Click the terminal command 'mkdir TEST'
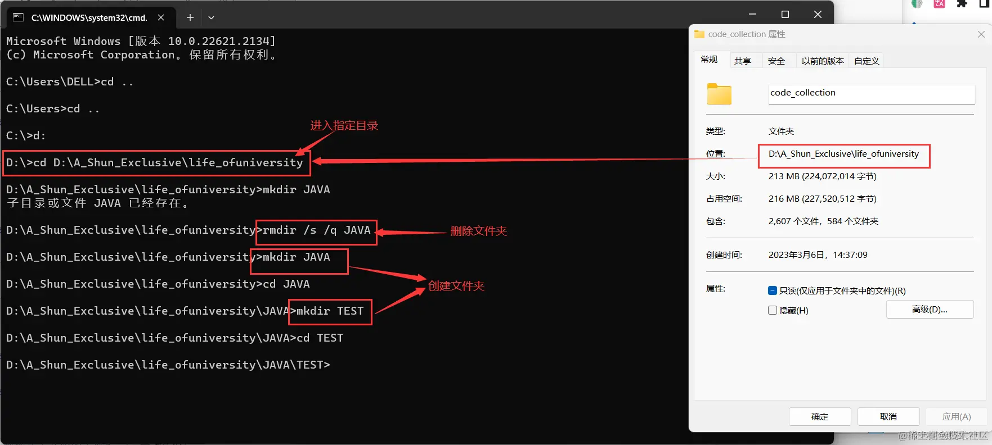This screenshot has height=445, width=992. [330, 311]
